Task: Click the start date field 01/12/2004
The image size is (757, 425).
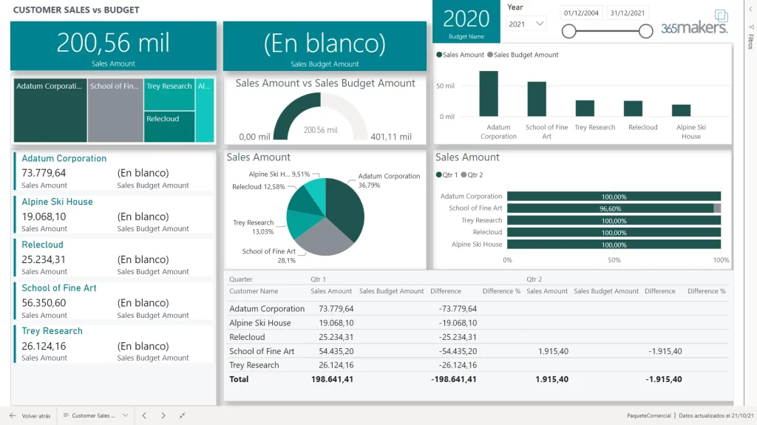Action: pyautogui.click(x=581, y=13)
